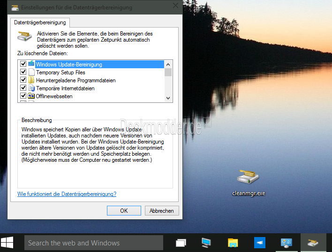Cancel with the Abbrechen button

tap(162, 211)
